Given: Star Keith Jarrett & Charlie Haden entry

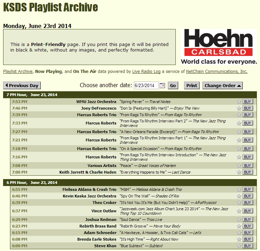Looking at the screenshot, I should tap(239, 172).
